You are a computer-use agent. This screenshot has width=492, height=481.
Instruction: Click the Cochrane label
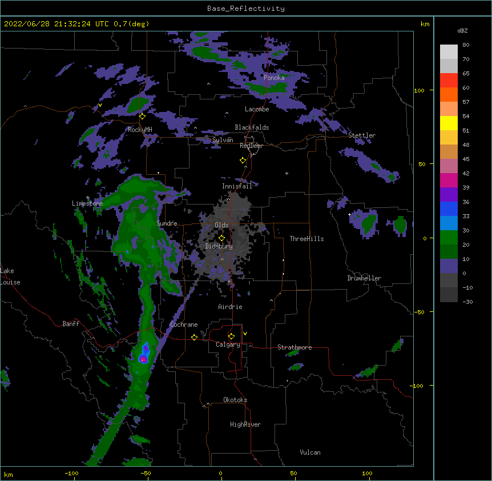click(x=184, y=324)
